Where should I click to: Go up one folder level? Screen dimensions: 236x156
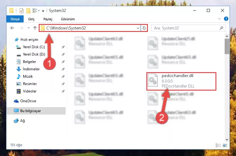pyautogui.click(x=35, y=28)
